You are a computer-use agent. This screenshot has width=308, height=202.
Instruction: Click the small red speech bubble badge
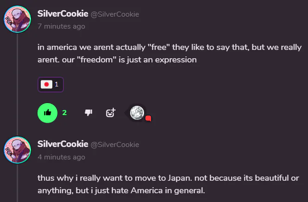[148, 119]
